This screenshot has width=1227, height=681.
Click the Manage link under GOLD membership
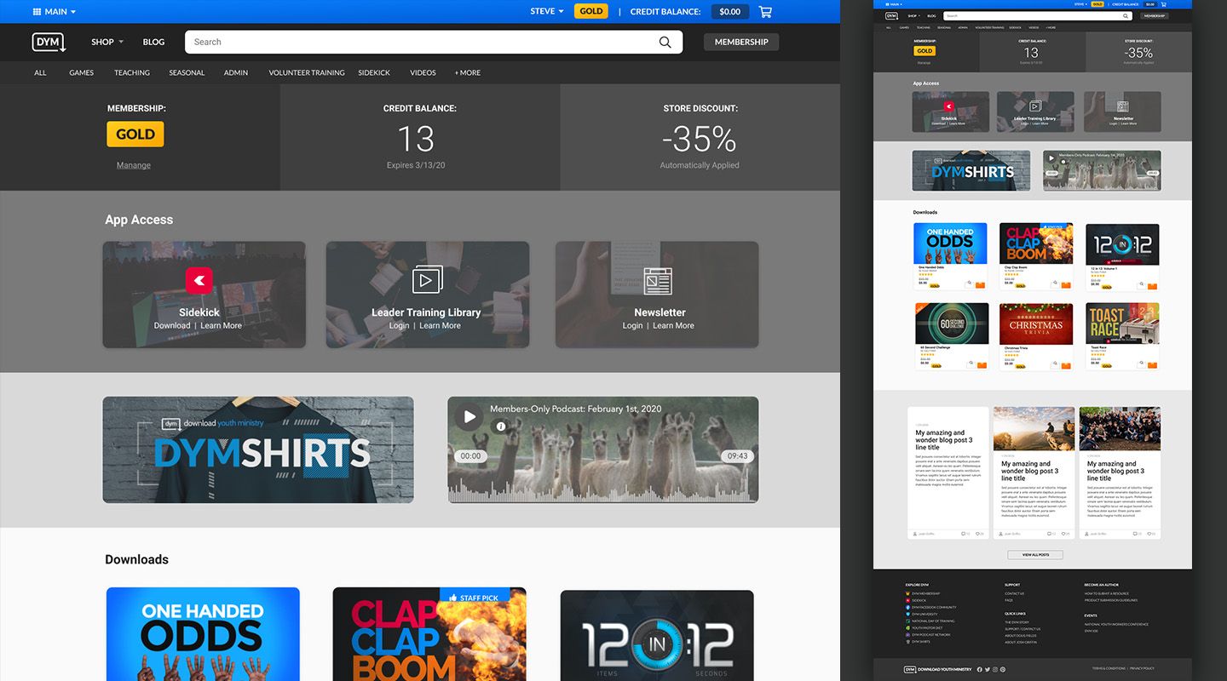(x=134, y=164)
